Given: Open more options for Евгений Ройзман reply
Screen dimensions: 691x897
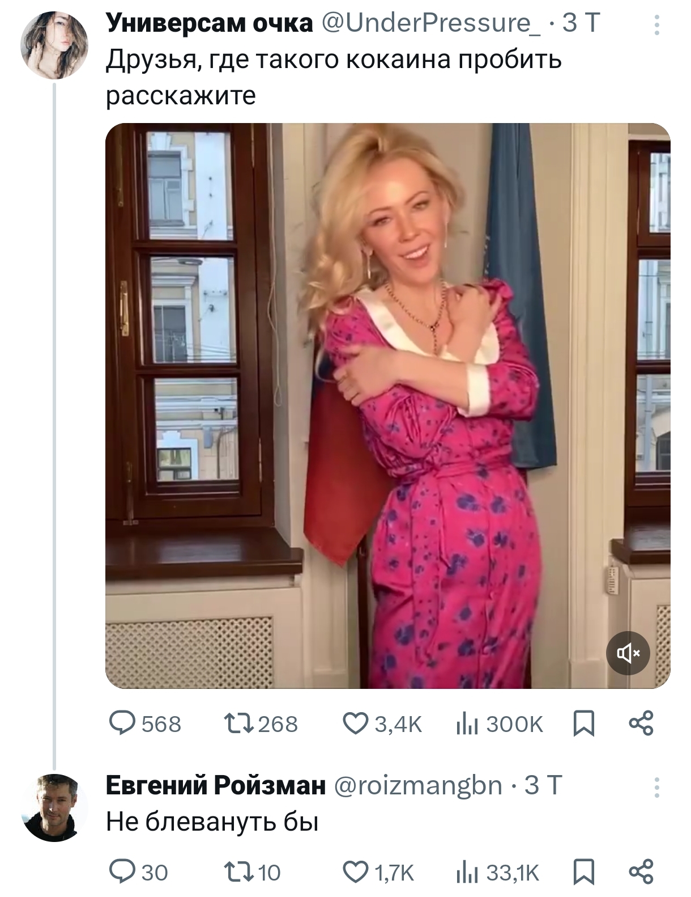Looking at the screenshot, I should click(x=656, y=788).
